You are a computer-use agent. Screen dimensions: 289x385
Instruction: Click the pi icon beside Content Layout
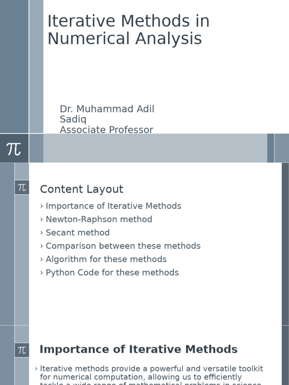[22, 188]
